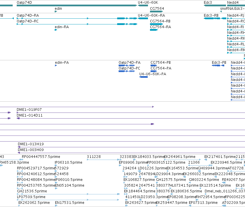Click EST EK264961.5prime
Screen dimensions: 245x207
point(180,157)
